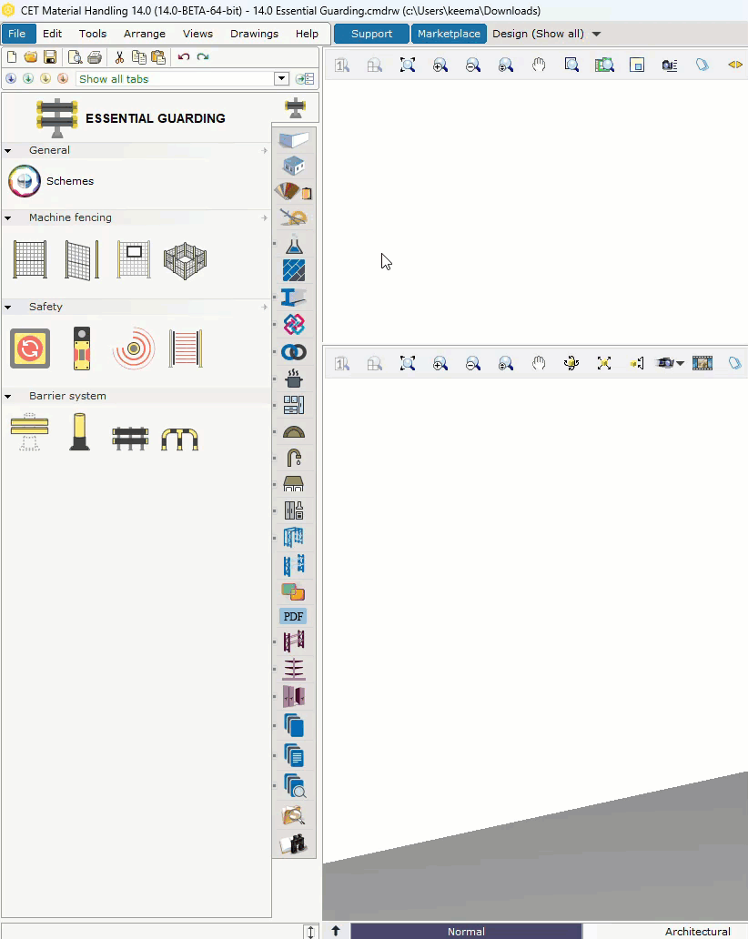The width and height of the screenshot is (748, 939).
Task: Activate pan hand in 3D view
Action: click(539, 363)
